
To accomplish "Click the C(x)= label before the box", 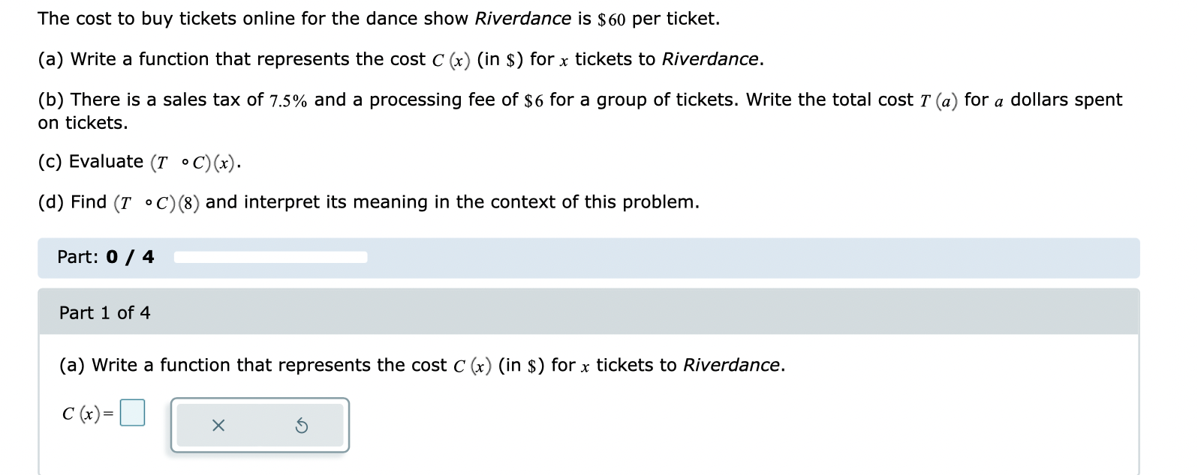I will pyautogui.click(x=85, y=411).
